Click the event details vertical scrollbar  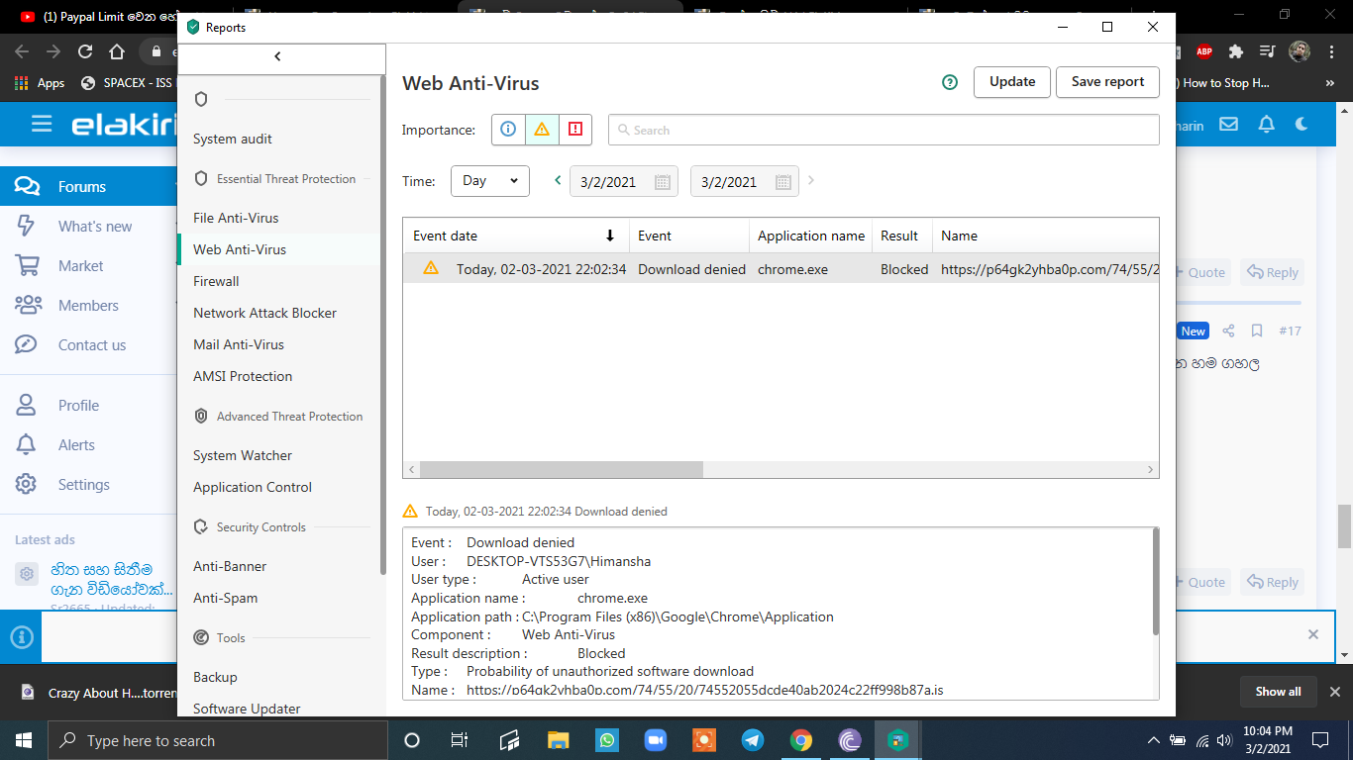pyautogui.click(x=1155, y=582)
